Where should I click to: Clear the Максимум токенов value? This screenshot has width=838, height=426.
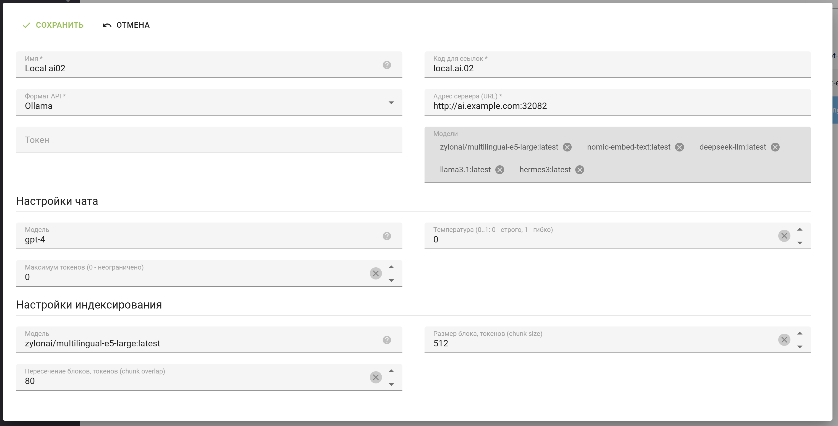375,273
